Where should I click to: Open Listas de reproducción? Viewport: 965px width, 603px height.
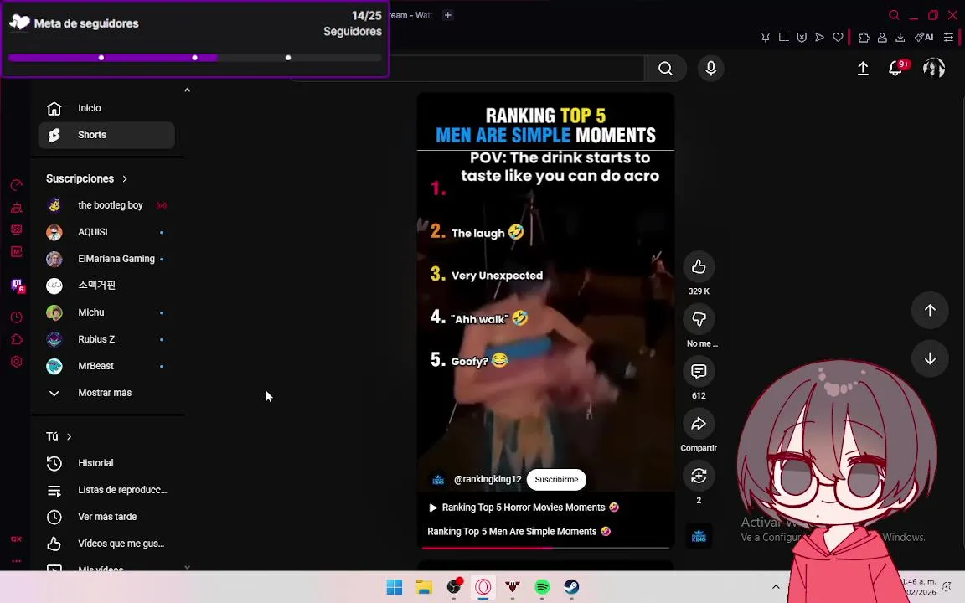tap(106, 491)
